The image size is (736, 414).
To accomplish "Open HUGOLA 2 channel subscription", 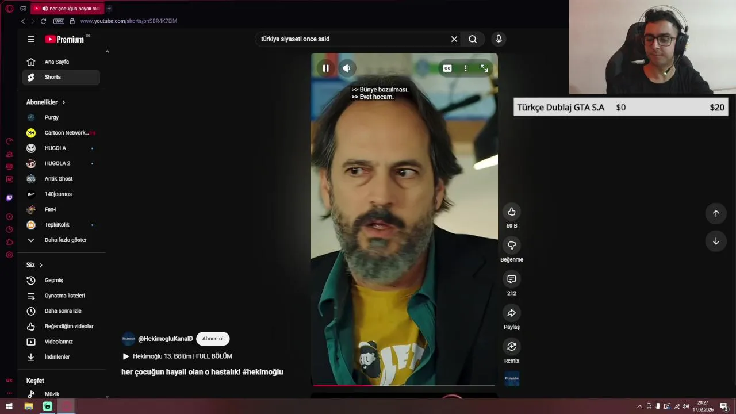I will tap(61, 163).
